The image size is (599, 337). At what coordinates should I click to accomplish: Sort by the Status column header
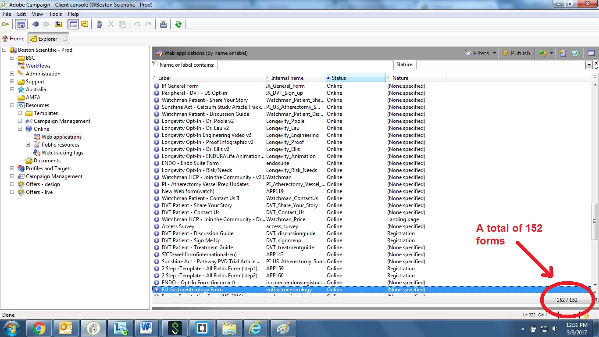pos(356,78)
